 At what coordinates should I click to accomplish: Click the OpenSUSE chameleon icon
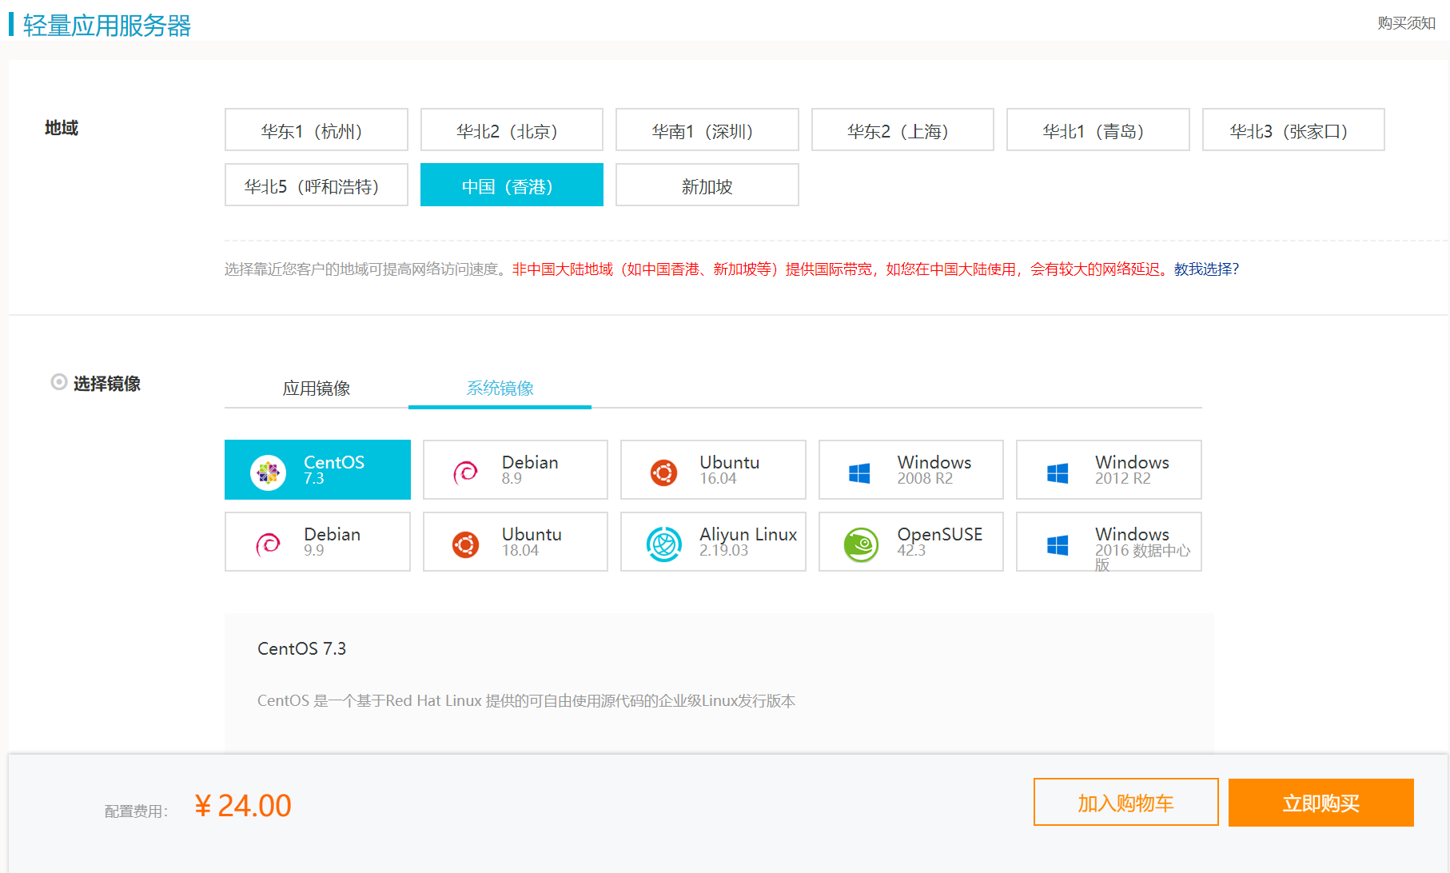pyautogui.click(x=861, y=544)
